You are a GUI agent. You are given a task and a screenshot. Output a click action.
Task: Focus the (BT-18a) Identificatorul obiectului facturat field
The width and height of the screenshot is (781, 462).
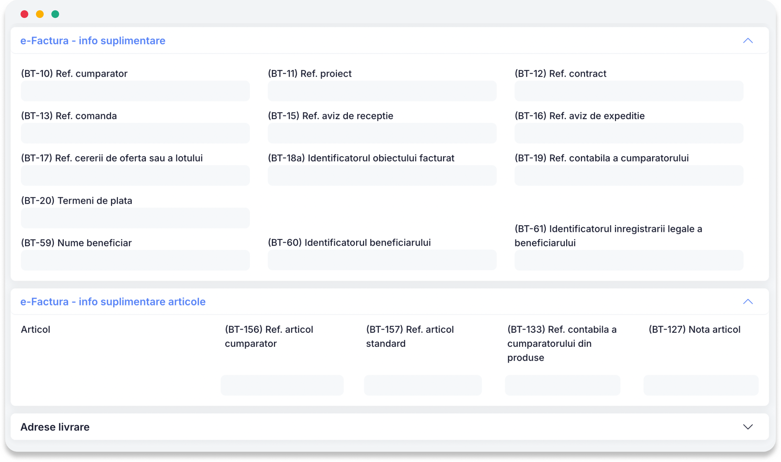click(x=382, y=175)
